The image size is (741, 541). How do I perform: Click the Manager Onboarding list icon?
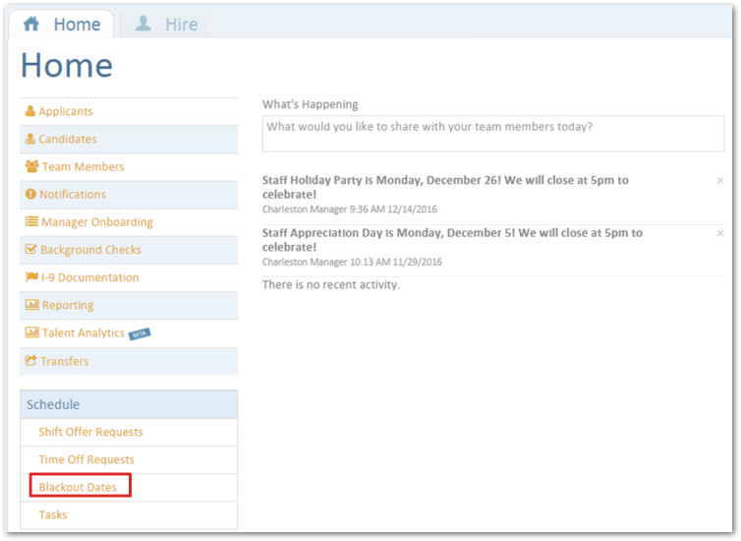click(x=31, y=221)
